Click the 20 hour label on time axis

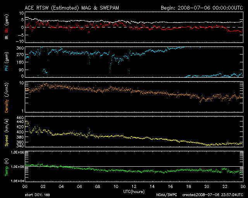(x=207, y=186)
